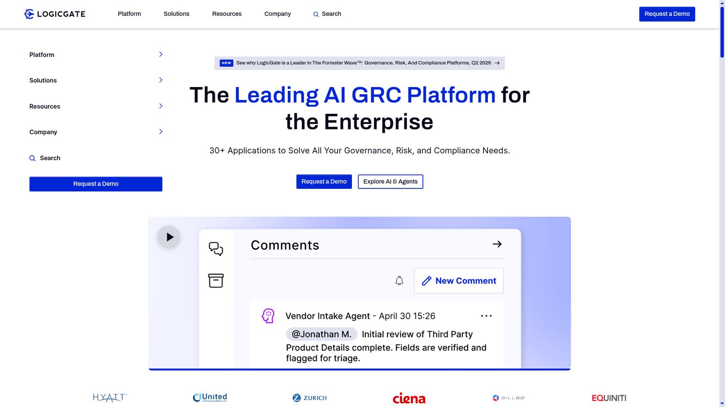This screenshot has width=725, height=407.
Task: Click the page vertical scrollbar thumb
Action: [722, 32]
